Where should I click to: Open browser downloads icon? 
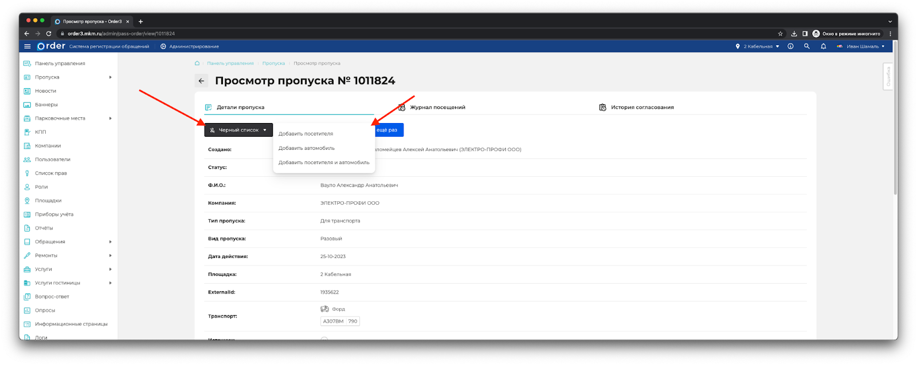pyautogui.click(x=794, y=34)
